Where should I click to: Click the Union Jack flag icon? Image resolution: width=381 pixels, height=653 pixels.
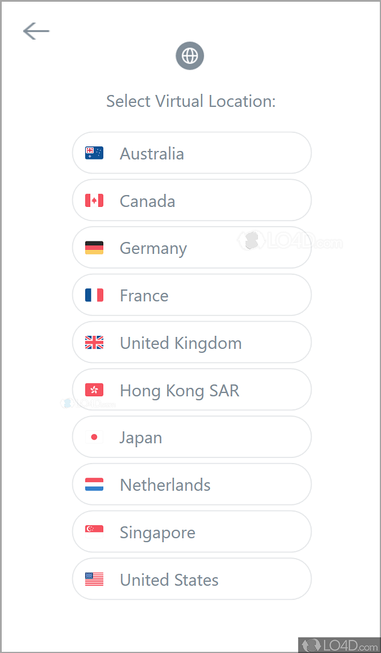click(94, 343)
